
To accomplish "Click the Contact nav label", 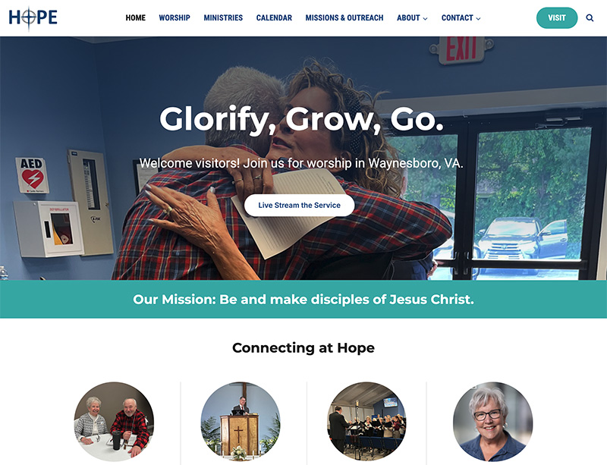I will tap(458, 17).
